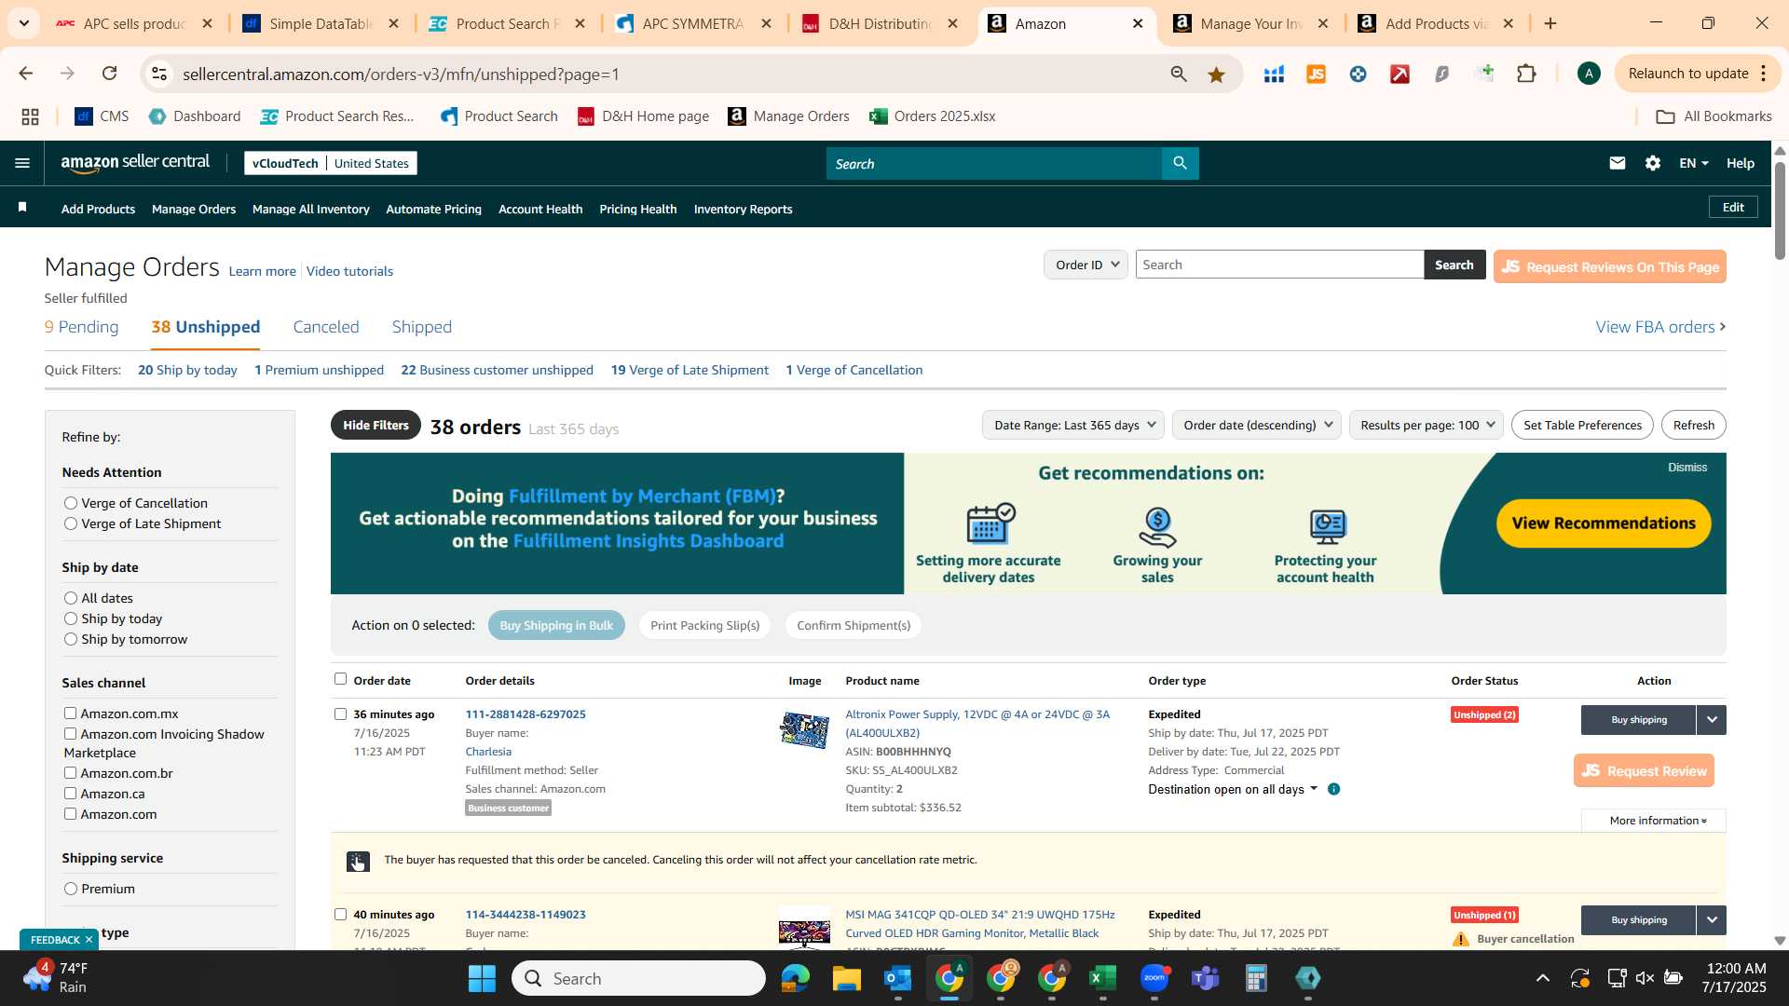Select the Ship by today radio option
Viewport: 1789px width, 1006px height.
pos(71,619)
